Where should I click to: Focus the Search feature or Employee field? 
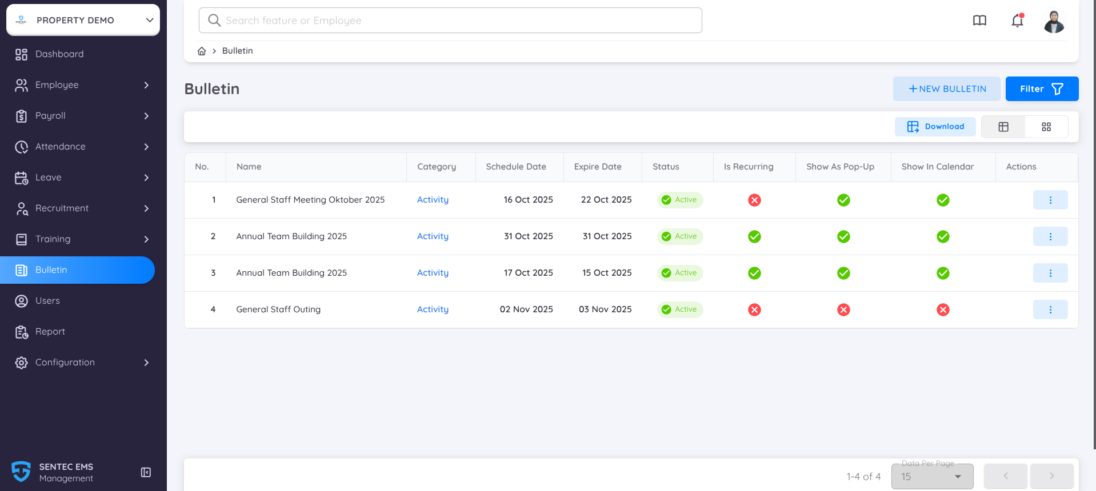[x=450, y=21]
